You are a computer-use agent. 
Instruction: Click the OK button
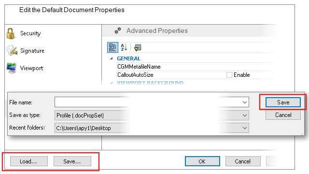[x=202, y=161]
